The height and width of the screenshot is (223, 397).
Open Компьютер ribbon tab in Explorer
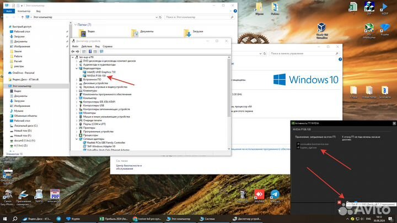click(24, 11)
